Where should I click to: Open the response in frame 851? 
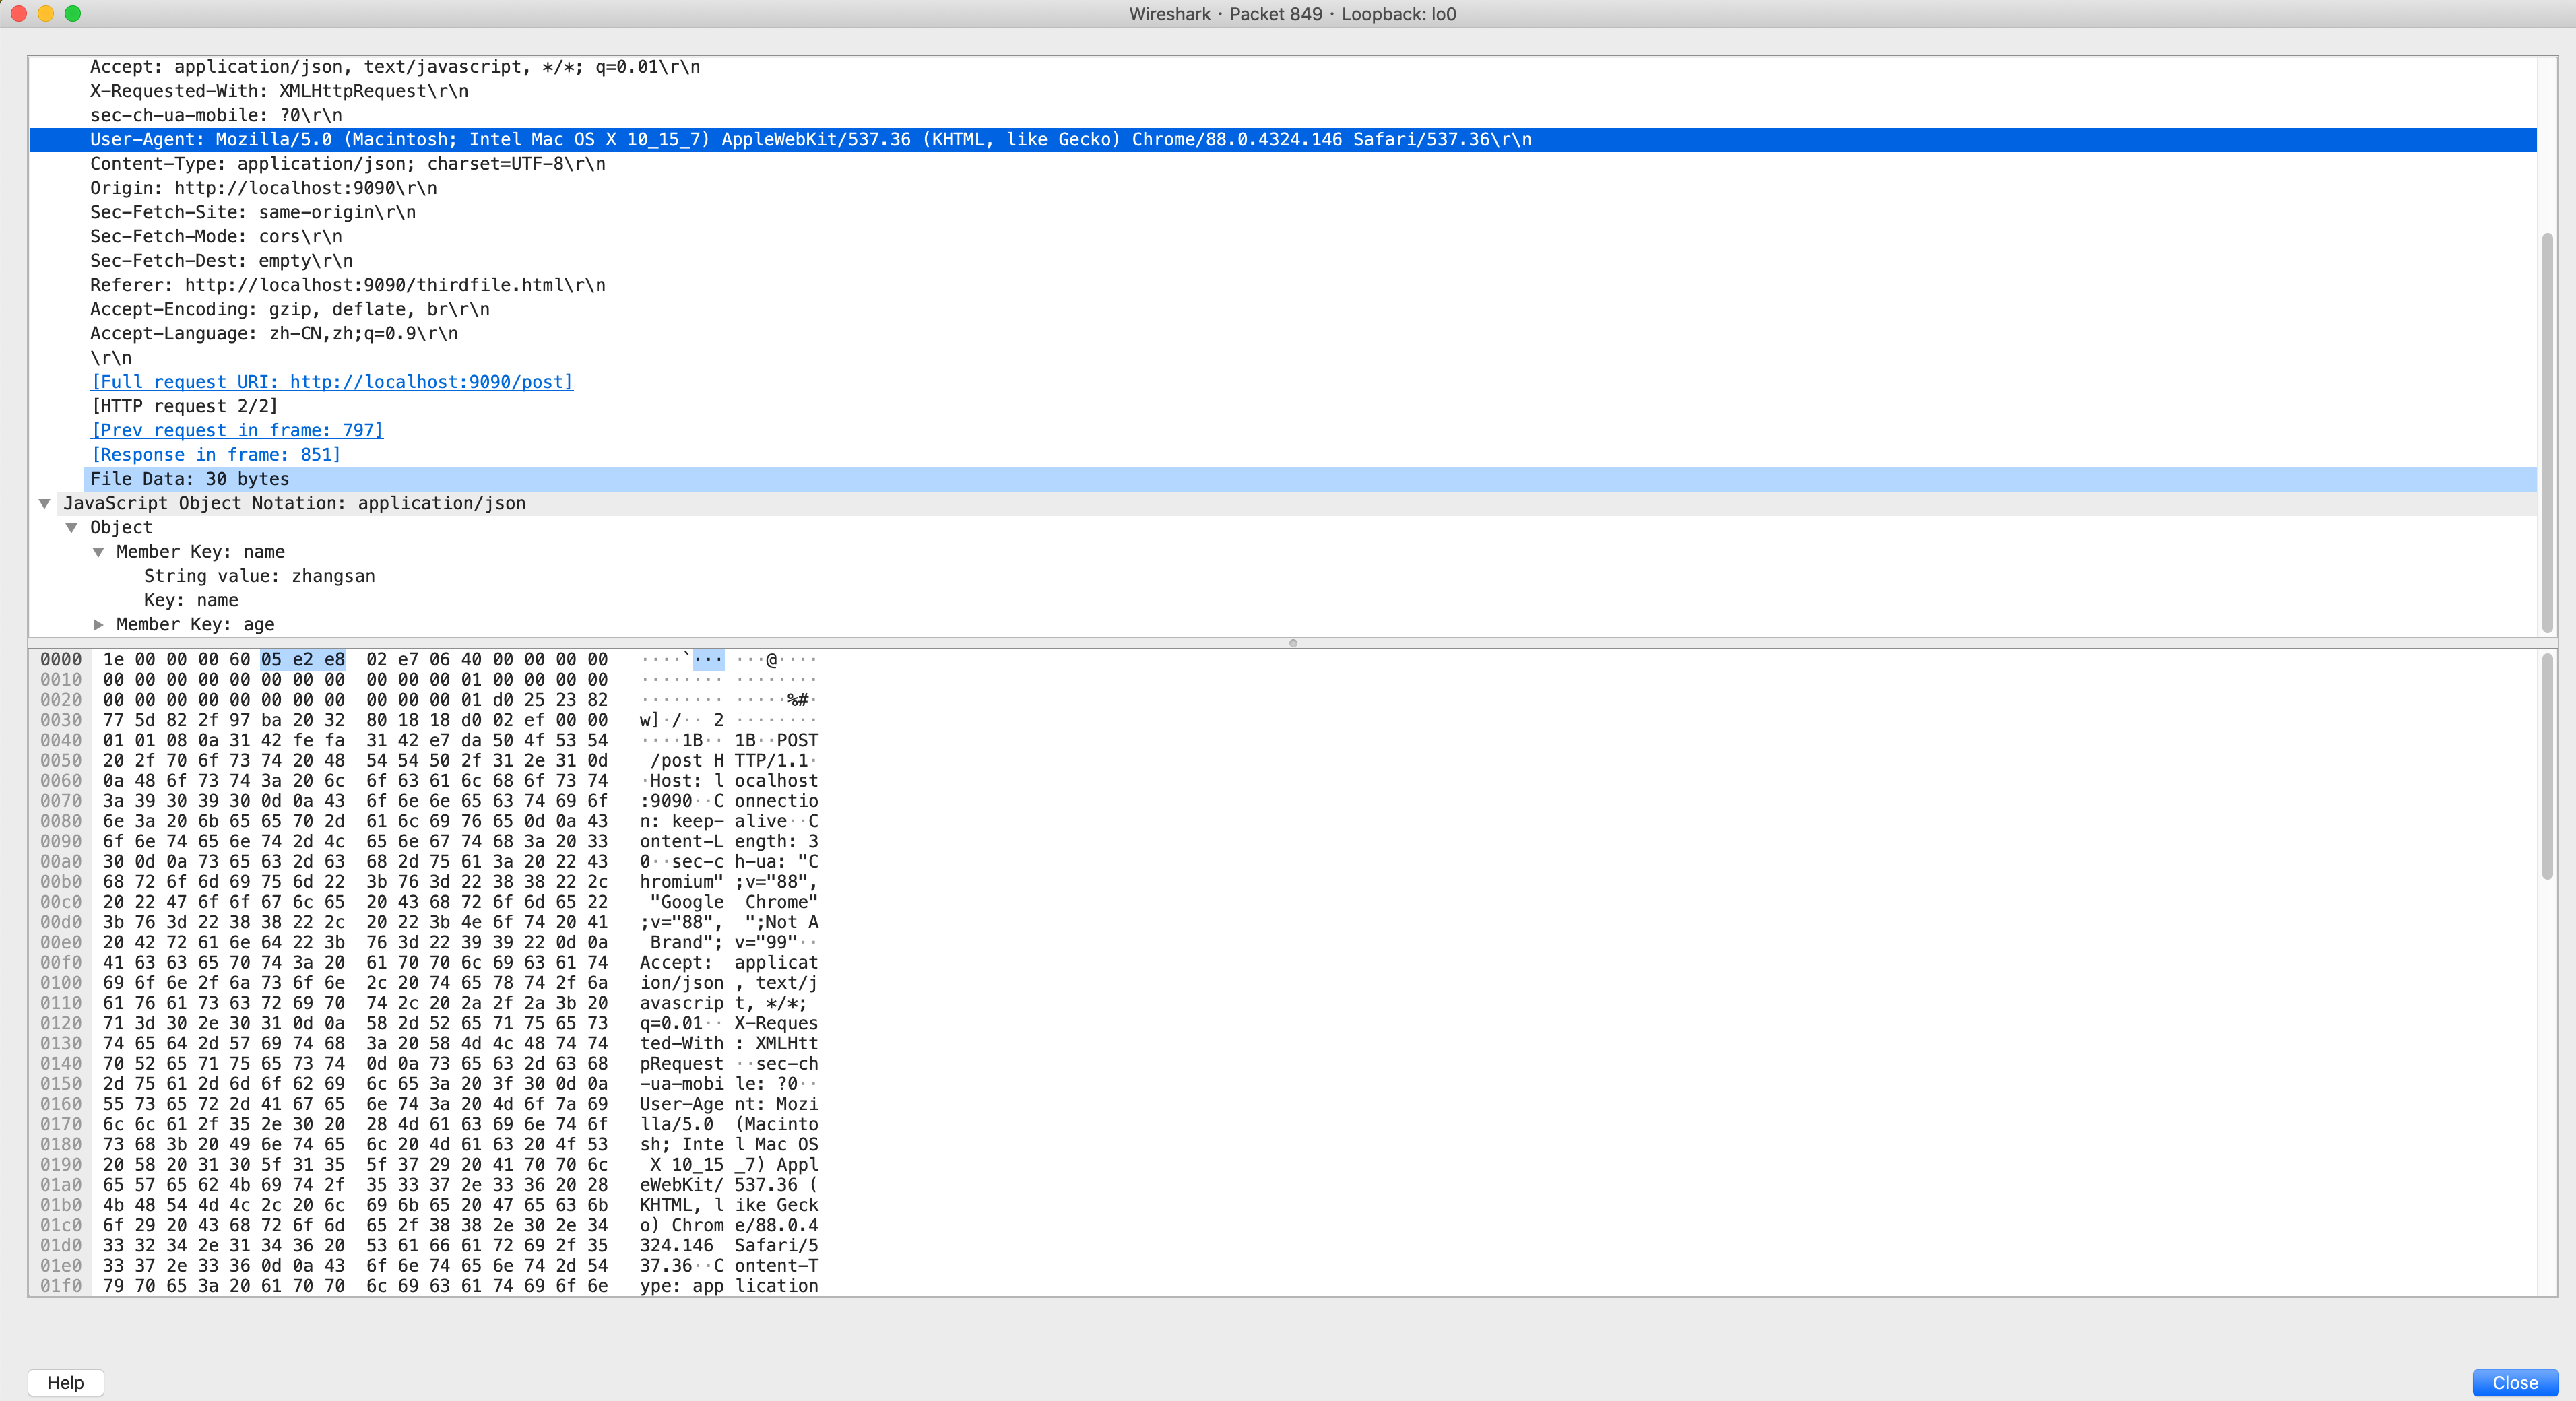215,454
